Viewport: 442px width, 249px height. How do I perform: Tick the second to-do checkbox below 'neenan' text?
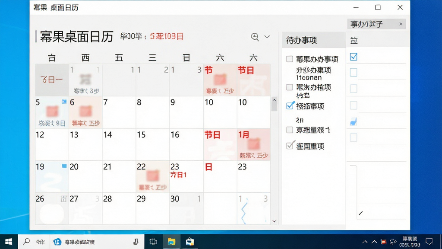(x=290, y=87)
